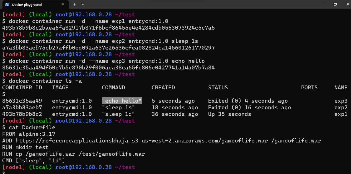Click the STATUS column header
The width and height of the screenshot is (351, 174).
click(x=218, y=87)
